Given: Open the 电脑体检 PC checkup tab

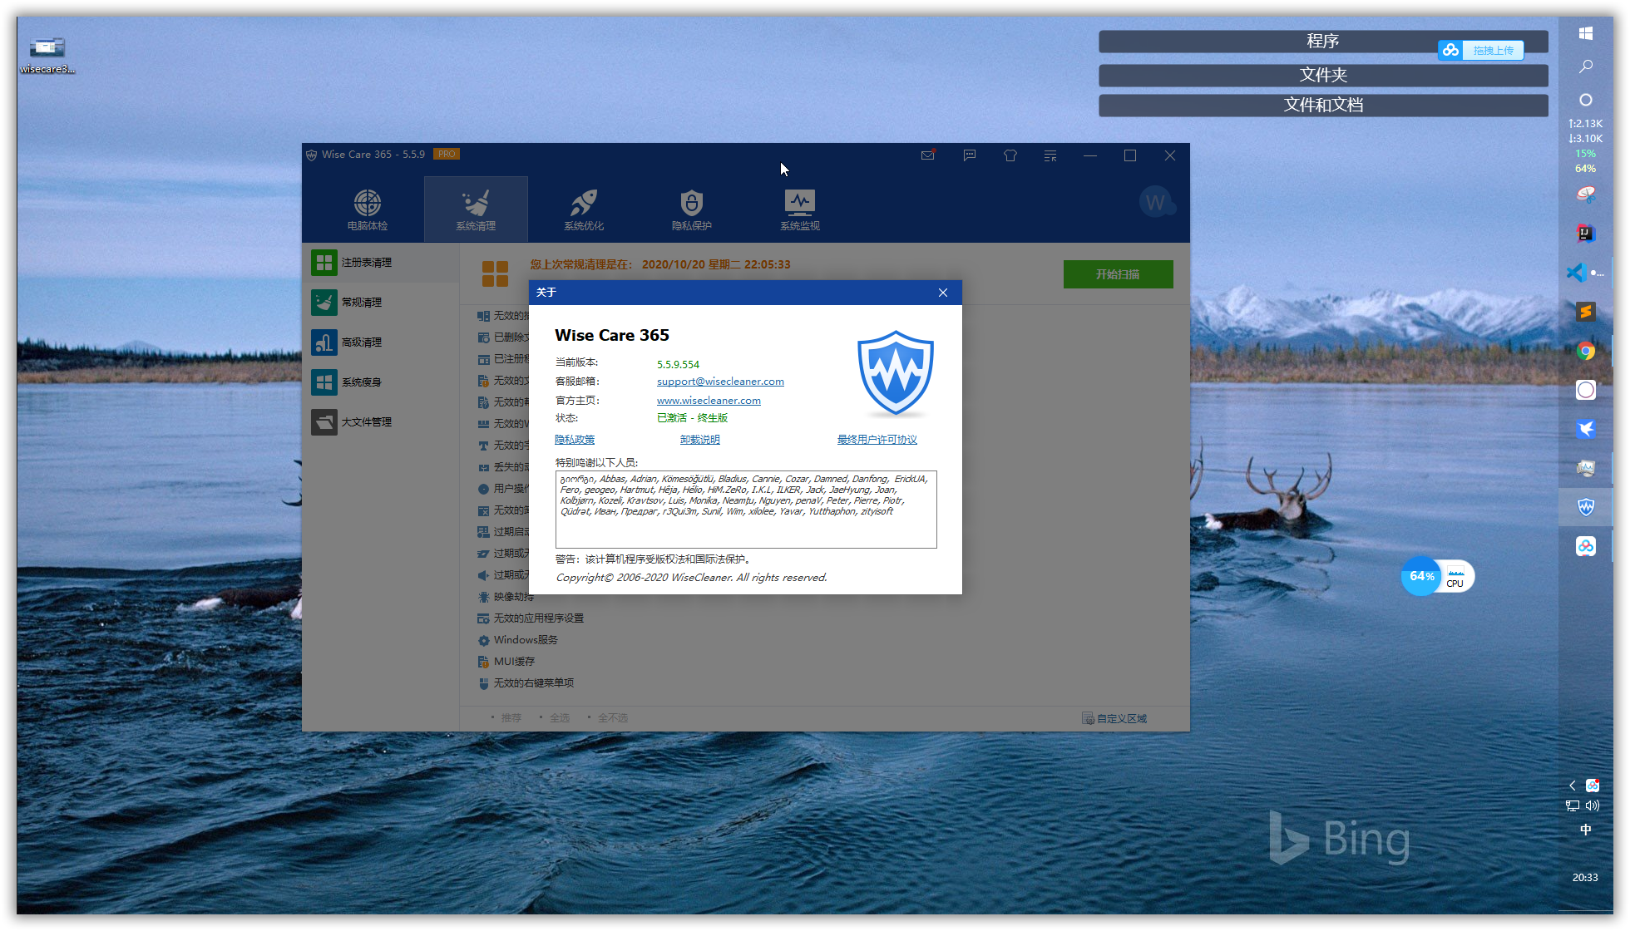Looking at the screenshot, I should (x=367, y=209).
